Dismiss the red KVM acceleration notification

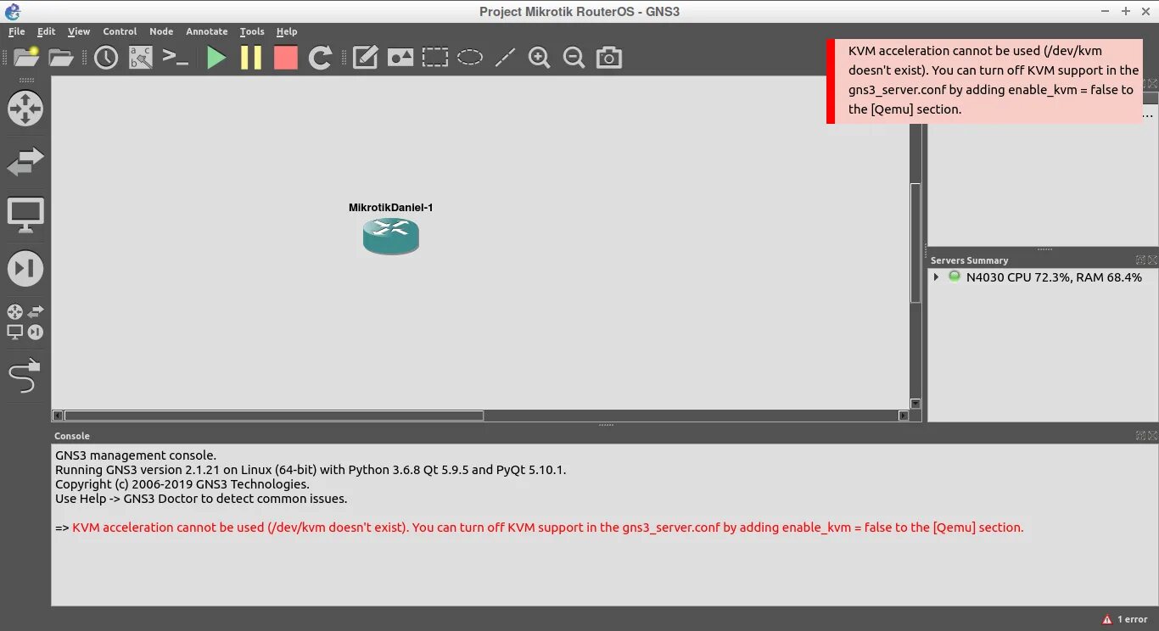tap(984, 81)
